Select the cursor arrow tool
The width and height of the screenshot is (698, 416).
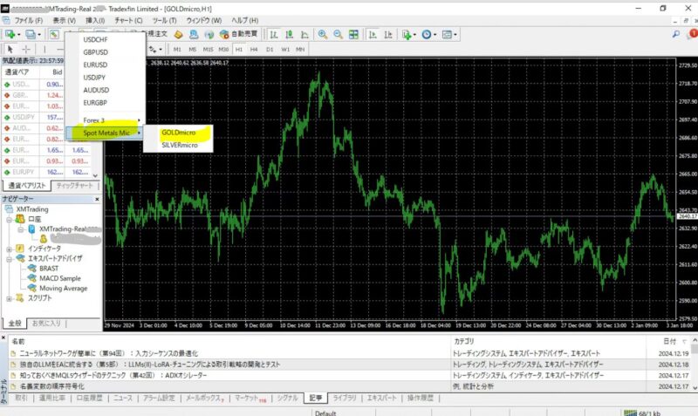click(x=10, y=50)
